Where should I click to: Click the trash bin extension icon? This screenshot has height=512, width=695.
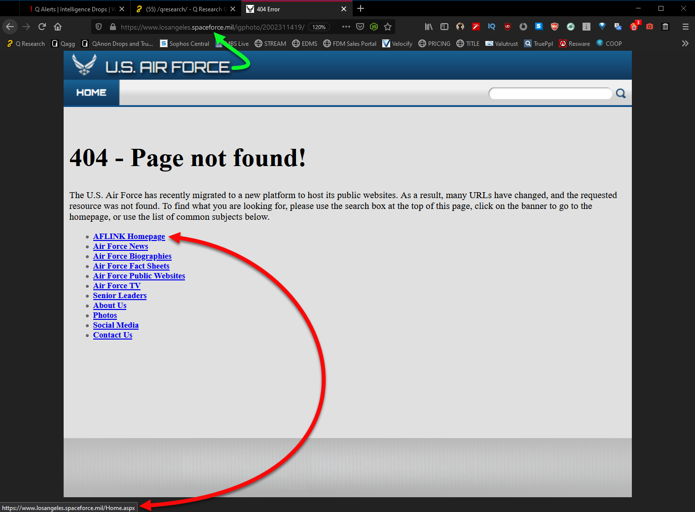pos(665,27)
